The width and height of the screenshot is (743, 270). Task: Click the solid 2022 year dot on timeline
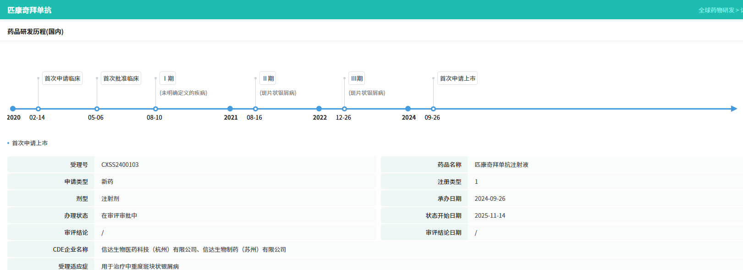point(319,109)
